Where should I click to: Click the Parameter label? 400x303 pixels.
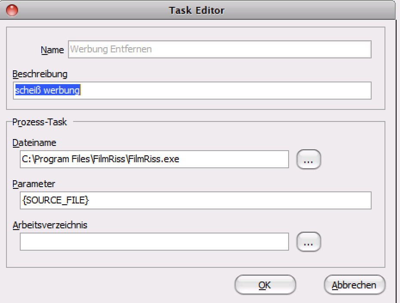(34, 184)
